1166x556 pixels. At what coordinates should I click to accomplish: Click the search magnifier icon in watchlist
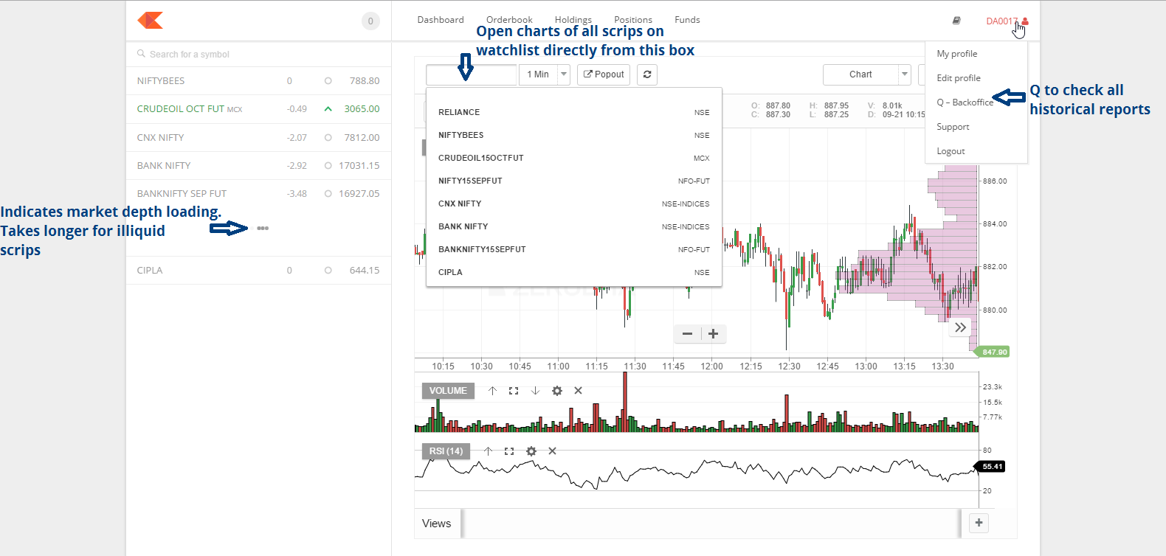click(x=141, y=54)
